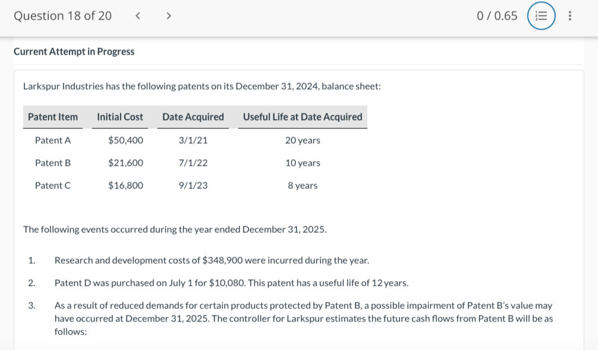Go to the next question arrow
Screen dimensions: 598x350
pyautogui.click(x=169, y=15)
